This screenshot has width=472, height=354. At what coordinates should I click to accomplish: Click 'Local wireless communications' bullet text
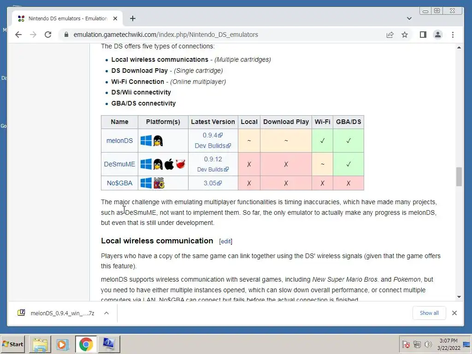[160, 59]
